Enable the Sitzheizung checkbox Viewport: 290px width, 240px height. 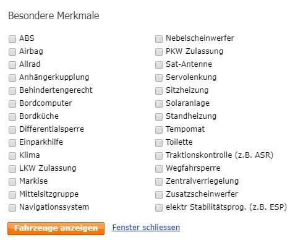coord(159,91)
